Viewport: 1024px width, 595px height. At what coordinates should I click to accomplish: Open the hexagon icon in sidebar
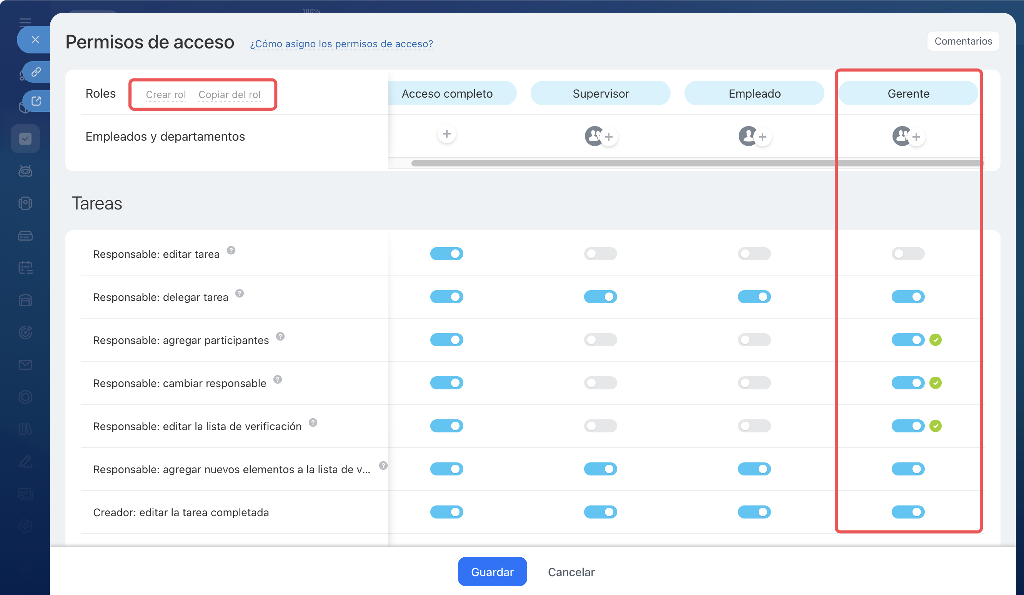pos(25,397)
